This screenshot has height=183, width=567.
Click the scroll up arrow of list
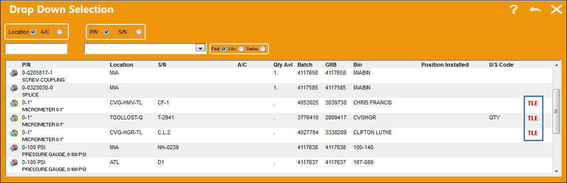coord(557,65)
